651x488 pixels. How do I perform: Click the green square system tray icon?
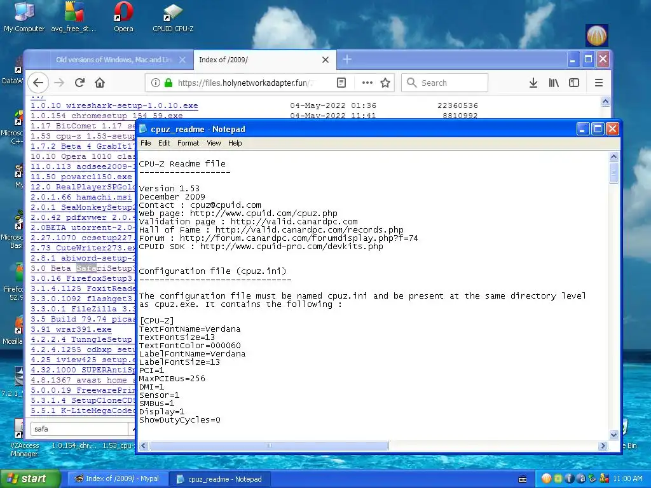coord(558,478)
